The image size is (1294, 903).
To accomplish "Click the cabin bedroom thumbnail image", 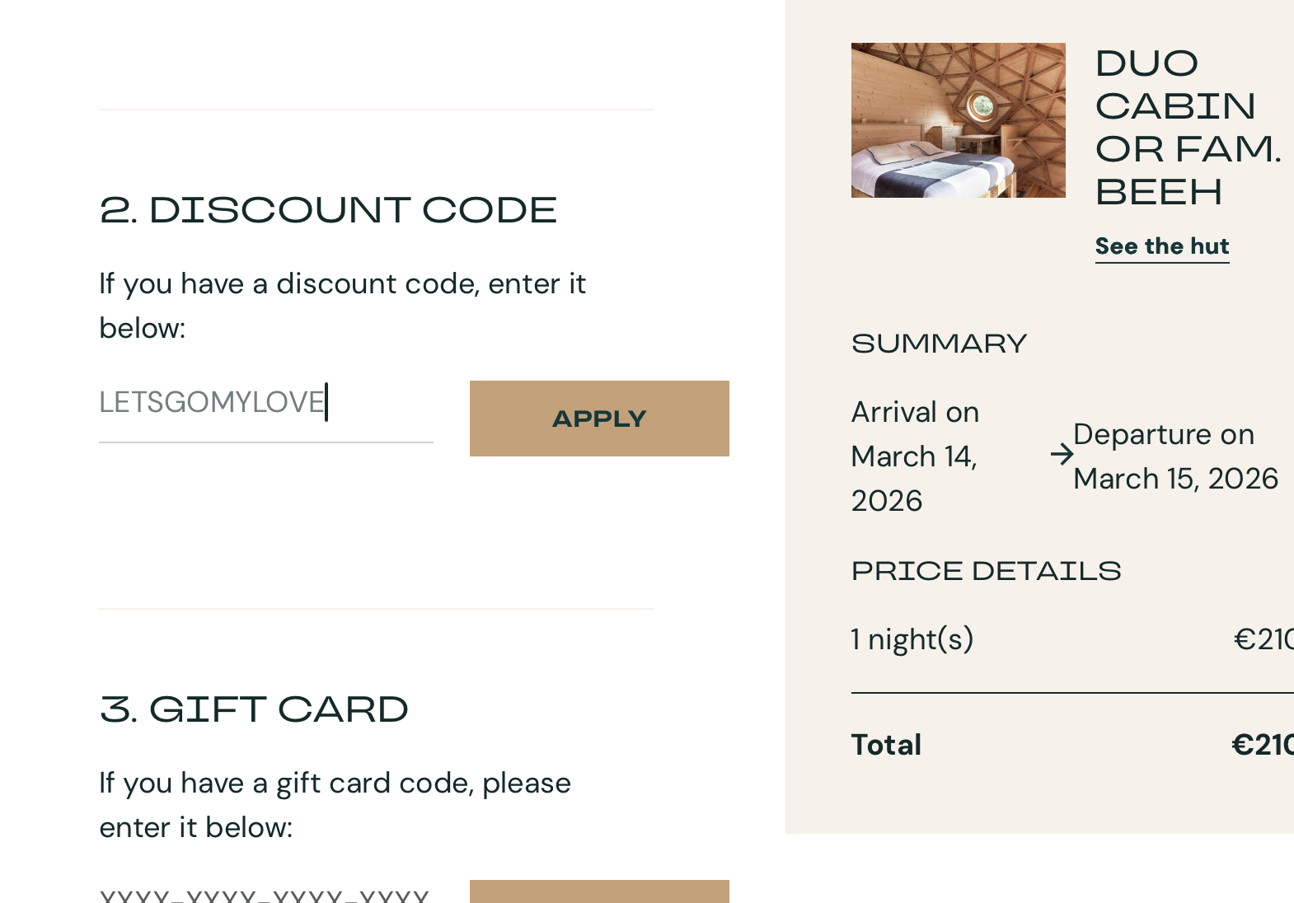I will click(x=958, y=120).
